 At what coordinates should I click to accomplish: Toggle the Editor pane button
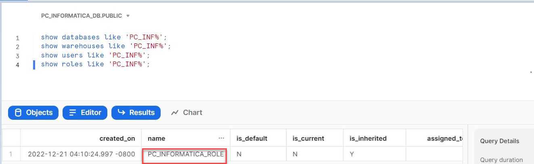click(85, 113)
